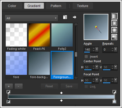Click the gradient list scroll down arrow
Viewport: 122px width, 108px height.
tap(76, 78)
